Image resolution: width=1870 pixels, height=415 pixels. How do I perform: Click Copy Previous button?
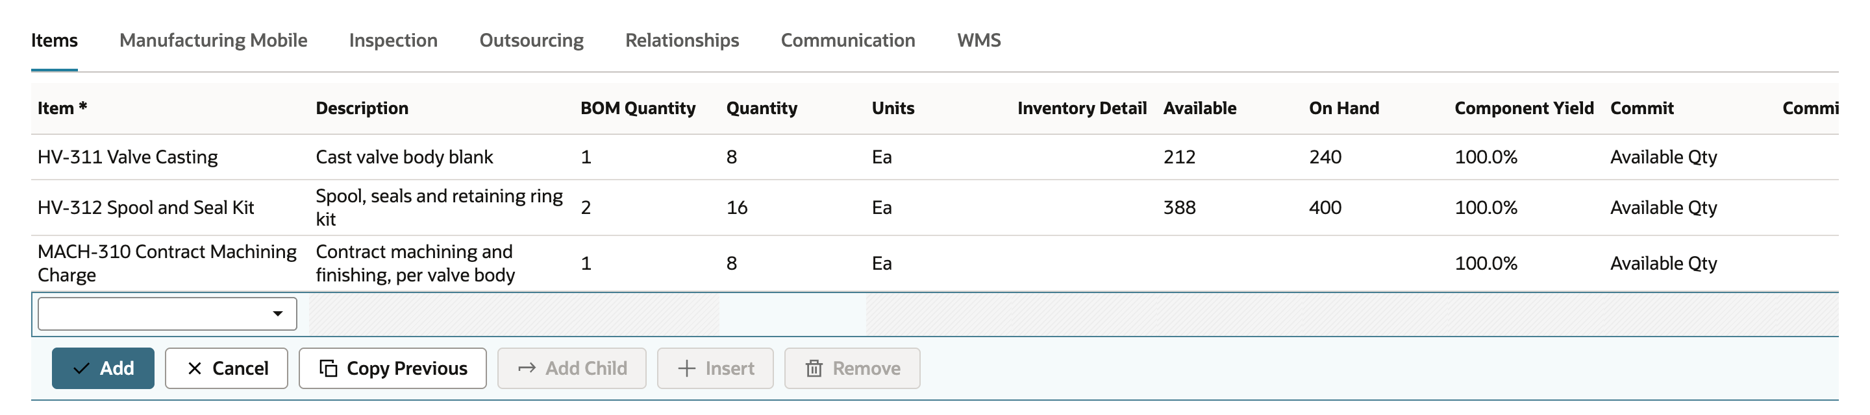(393, 368)
